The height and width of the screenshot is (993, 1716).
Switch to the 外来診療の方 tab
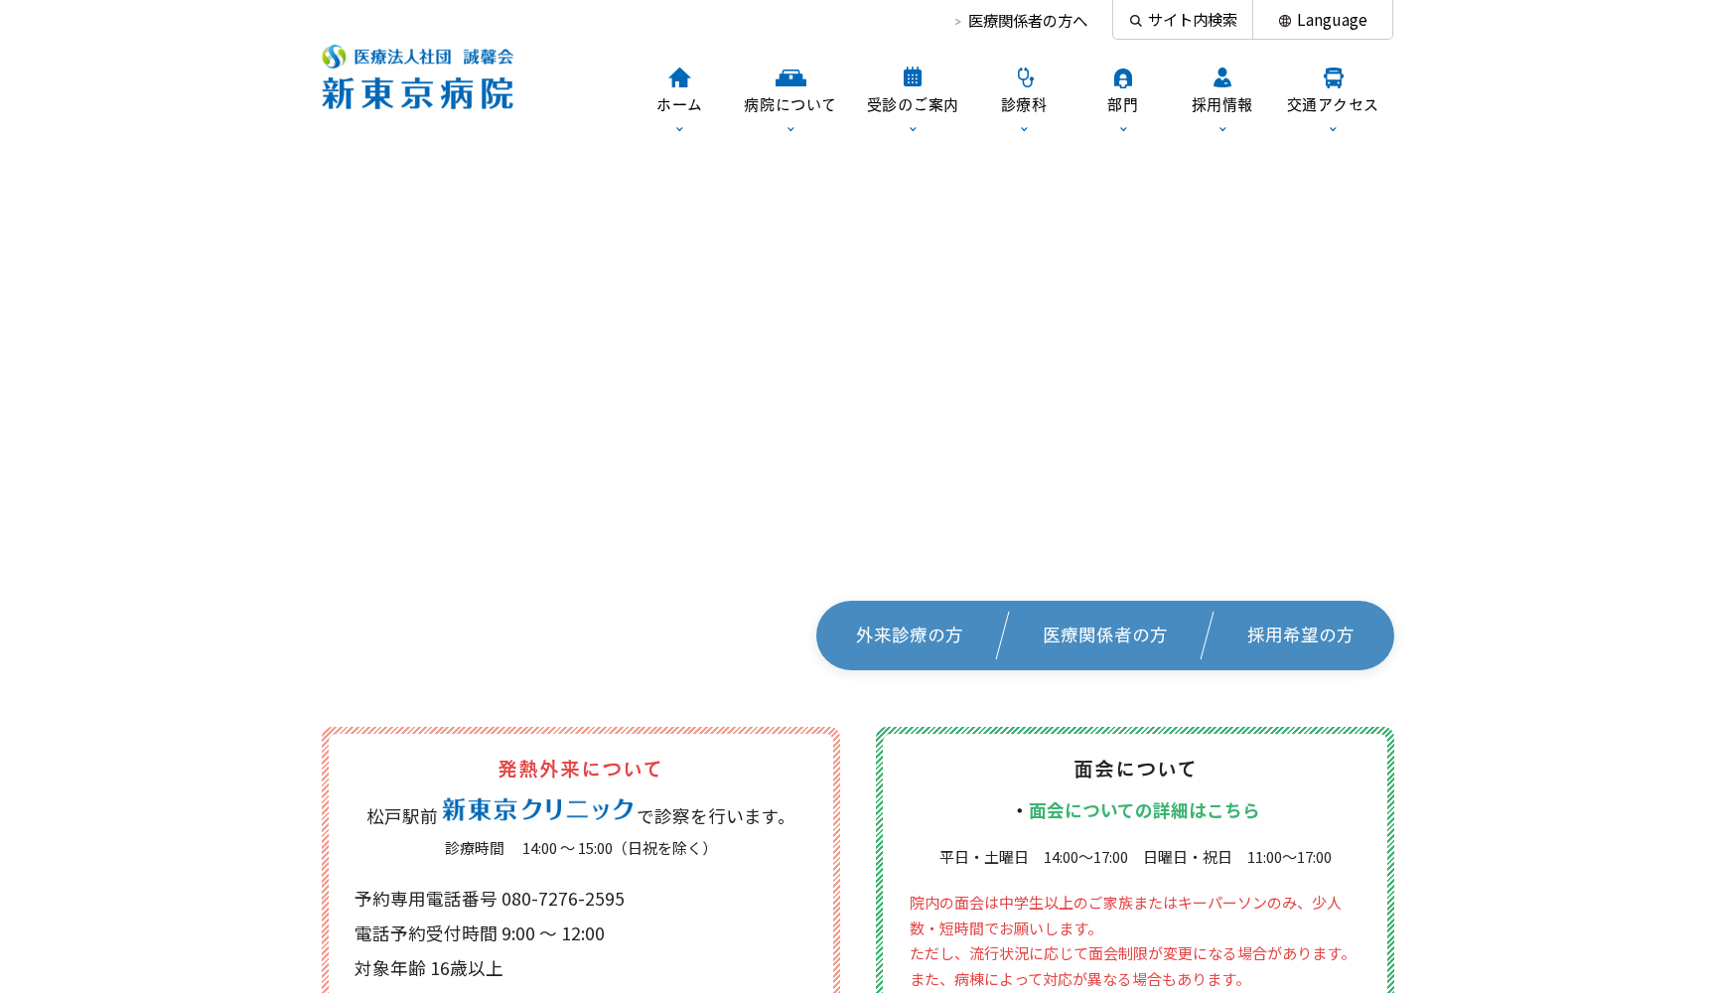(x=907, y=636)
